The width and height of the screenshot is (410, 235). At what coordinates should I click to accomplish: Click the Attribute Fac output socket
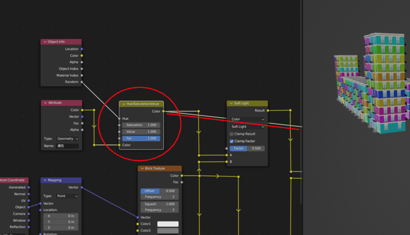82,124
